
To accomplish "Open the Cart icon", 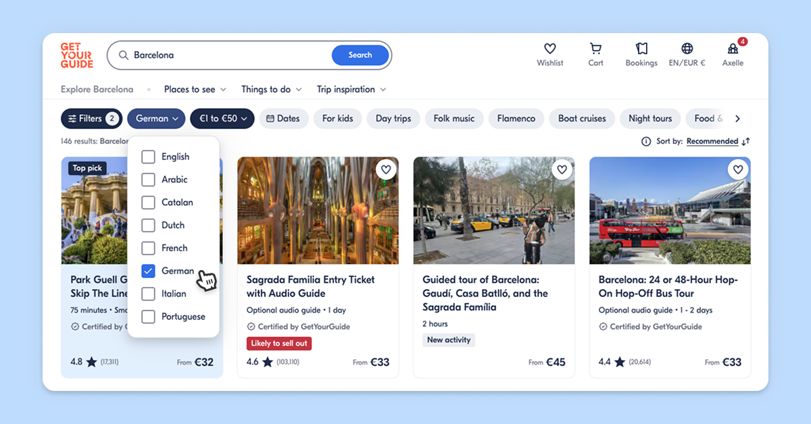I will tap(595, 49).
